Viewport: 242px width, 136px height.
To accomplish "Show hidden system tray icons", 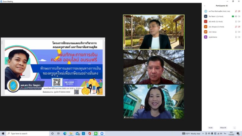I will (203, 133).
